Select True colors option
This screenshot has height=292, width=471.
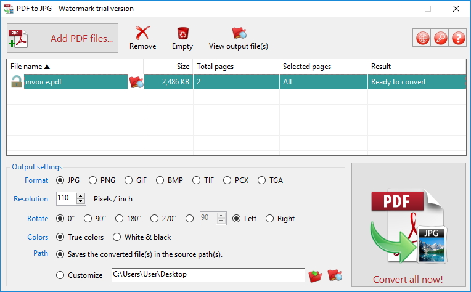pos(60,237)
